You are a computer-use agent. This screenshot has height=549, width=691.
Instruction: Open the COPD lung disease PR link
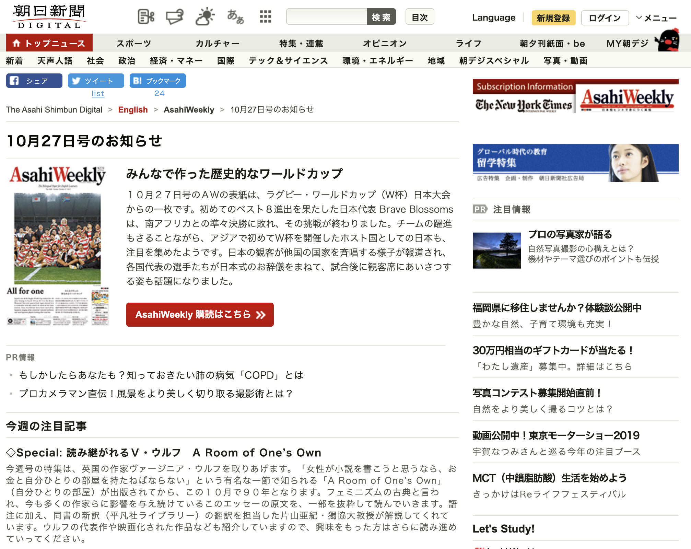point(161,375)
